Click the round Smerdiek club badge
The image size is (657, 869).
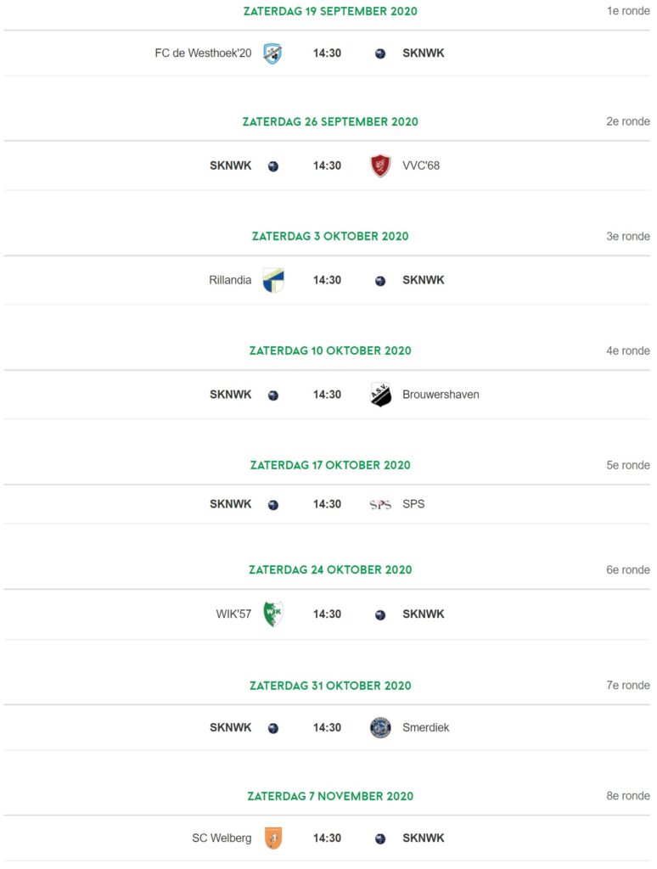380,727
